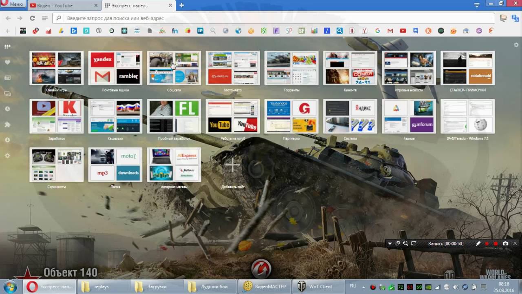Open the heart bookmarks icon in sidebar
This screenshot has height=294, width=522.
click(7, 62)
